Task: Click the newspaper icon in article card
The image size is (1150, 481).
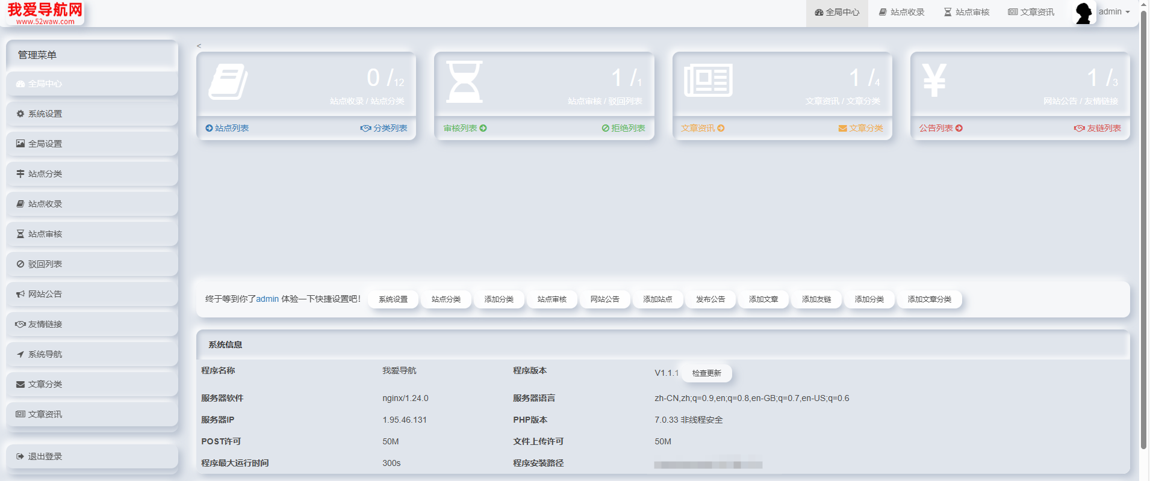Action: coord(708,81)
